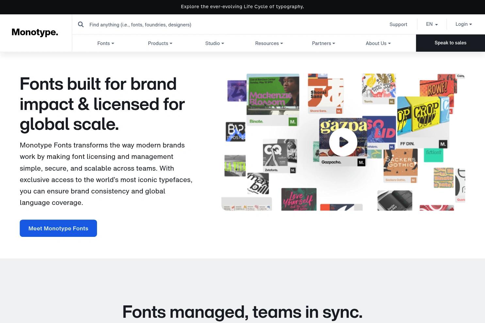Click the fiction? teal card
The height and width of the screenshot is (323, 485).
(x=433, y=155)
